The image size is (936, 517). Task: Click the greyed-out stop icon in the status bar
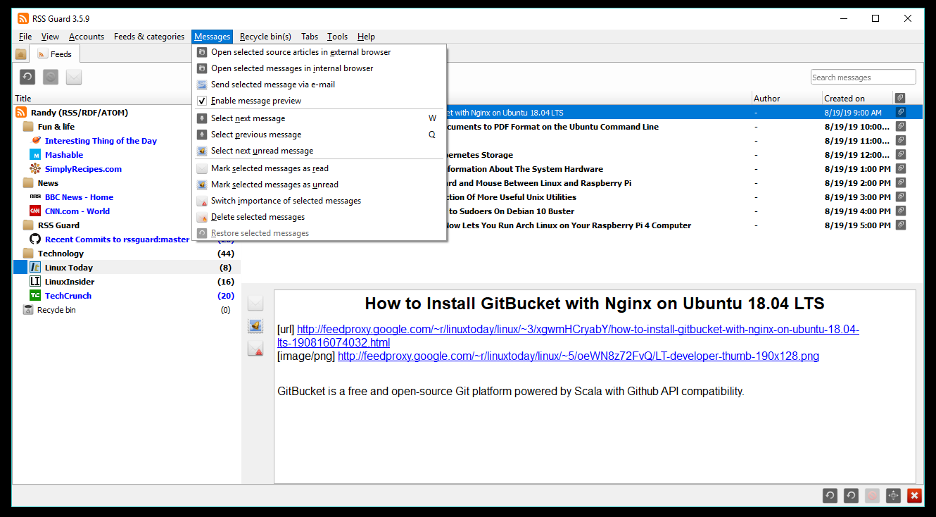(872, 496)
